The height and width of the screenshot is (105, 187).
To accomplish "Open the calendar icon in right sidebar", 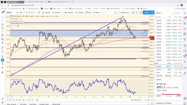I will pos(185,34).
